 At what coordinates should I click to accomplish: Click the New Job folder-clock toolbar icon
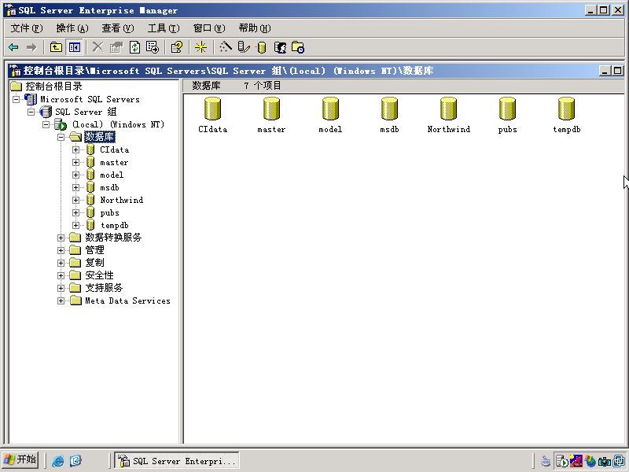(x=298, y=47)
